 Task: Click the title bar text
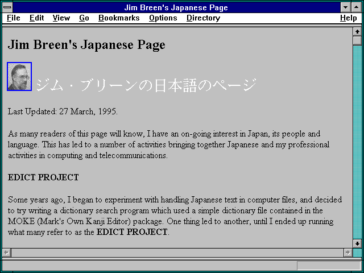click(x=176, y=7)
